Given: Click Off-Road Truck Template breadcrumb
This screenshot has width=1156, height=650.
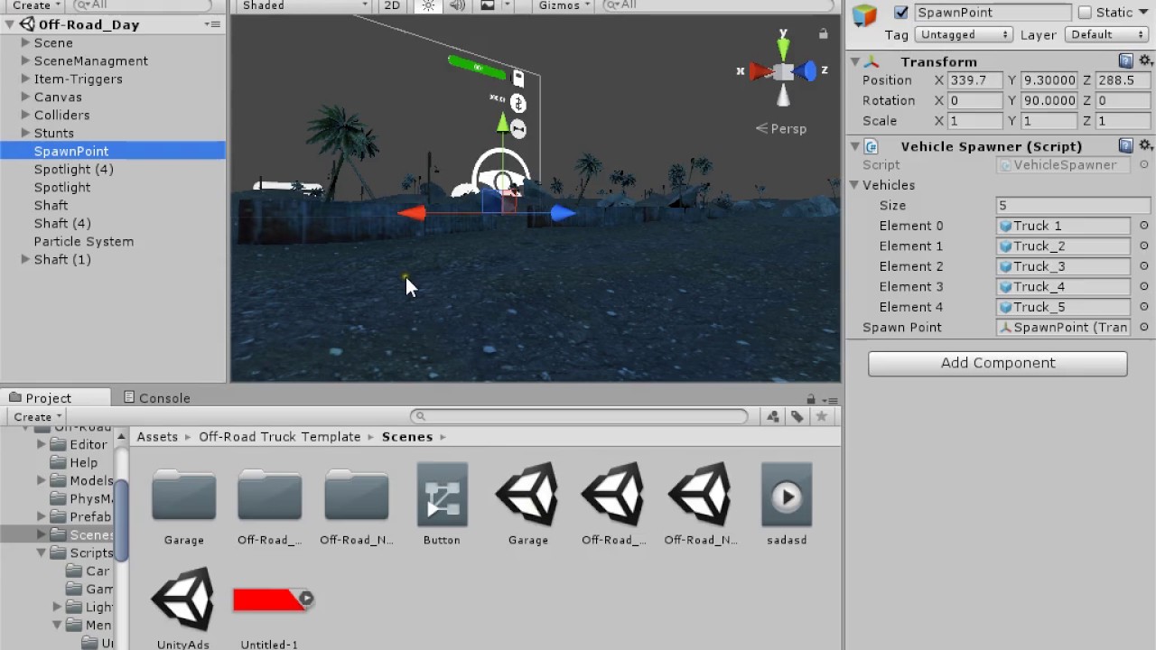Looking at the screenshot, I should [x=280, y=437].
